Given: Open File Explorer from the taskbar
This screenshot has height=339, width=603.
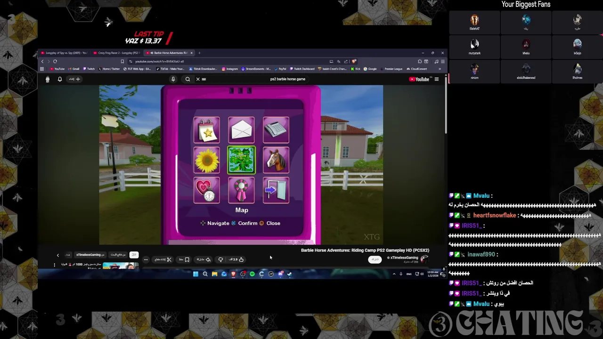Looking at the screenshot, I should [x=214, y=274].
